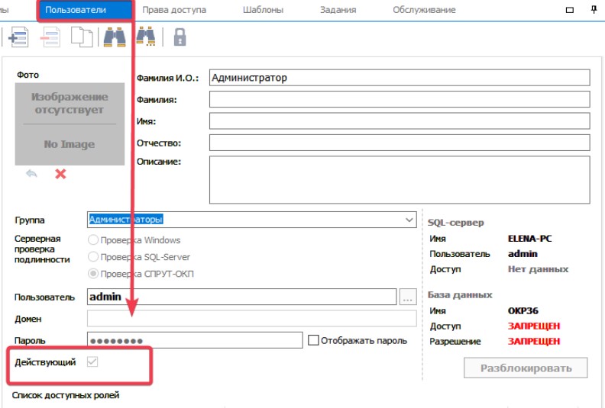Click the No Image photo placeholder
Viewport: 605px width, 408px height.
70,124
